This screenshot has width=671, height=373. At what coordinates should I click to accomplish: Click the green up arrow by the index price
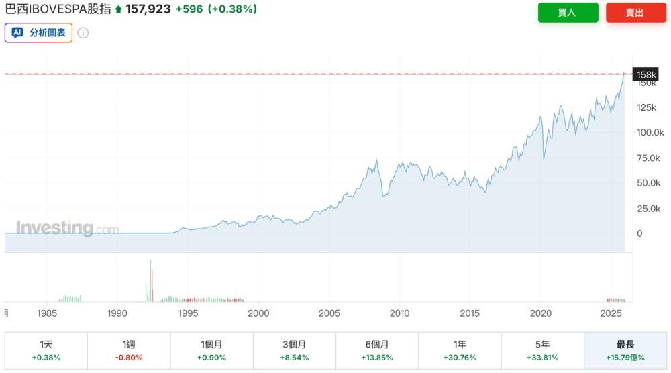[x=119, y=9]
